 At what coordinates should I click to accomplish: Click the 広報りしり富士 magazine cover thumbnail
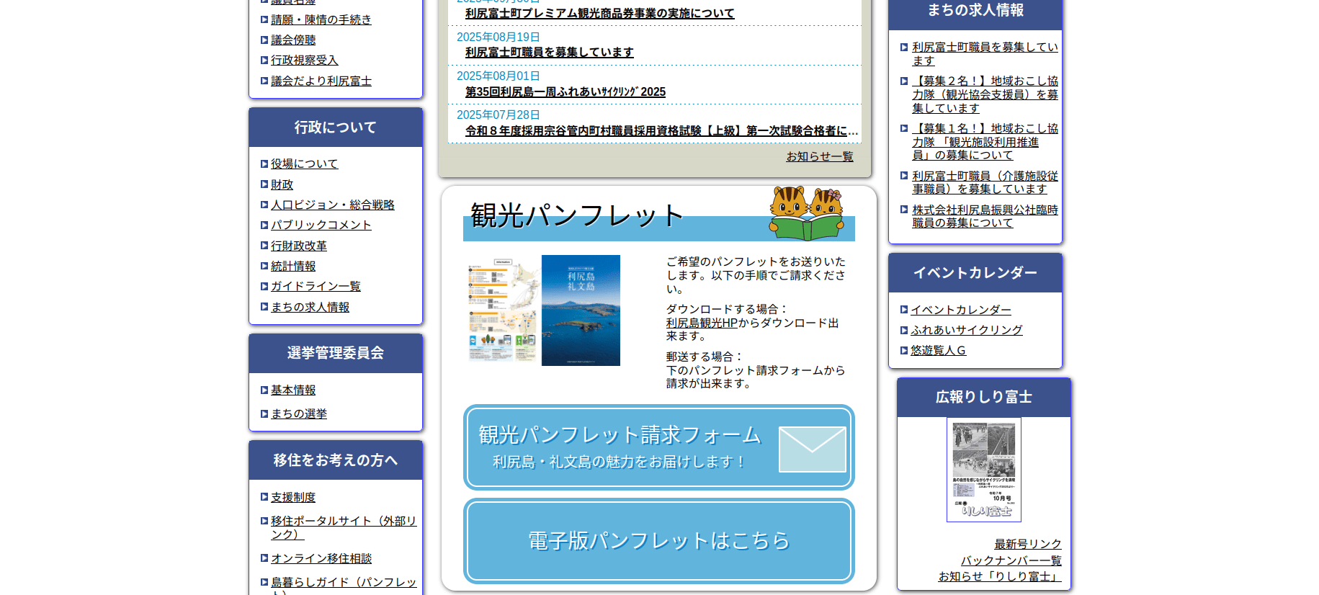click(983, 470)
